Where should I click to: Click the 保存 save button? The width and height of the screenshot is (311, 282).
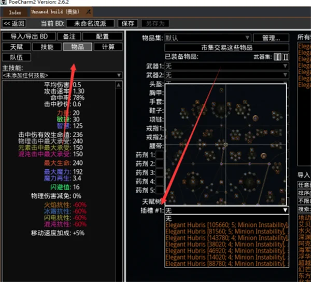tap(127, 23)
